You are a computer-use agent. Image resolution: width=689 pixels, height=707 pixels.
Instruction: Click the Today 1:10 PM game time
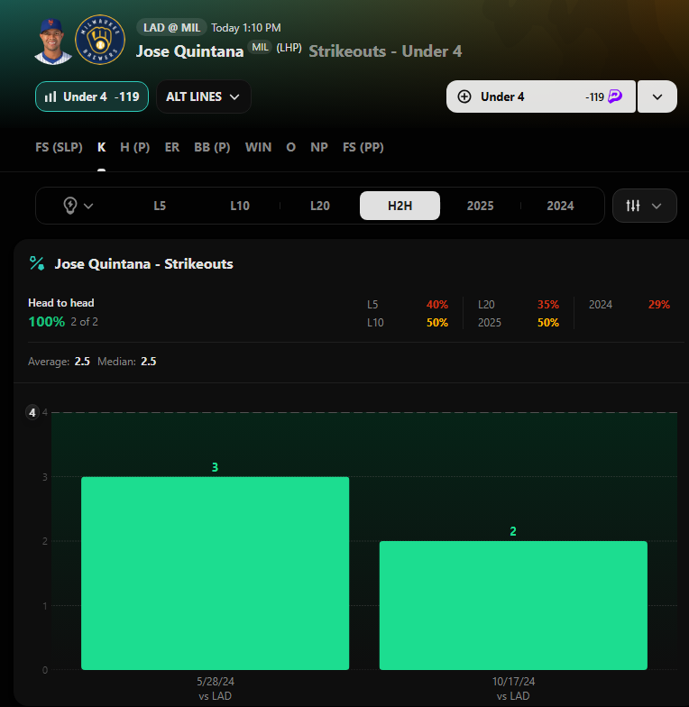click(246, 27)
